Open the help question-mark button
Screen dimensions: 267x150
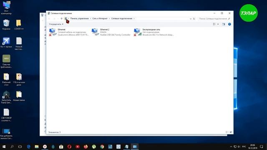point(229,24)
